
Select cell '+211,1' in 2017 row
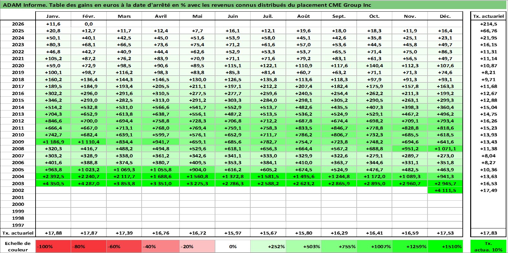(x=197, y=86)
